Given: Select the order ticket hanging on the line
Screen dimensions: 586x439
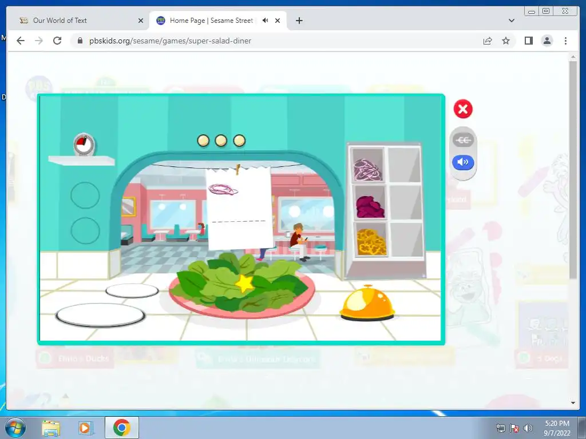Looking at the screenshot, I should point(240,208).
